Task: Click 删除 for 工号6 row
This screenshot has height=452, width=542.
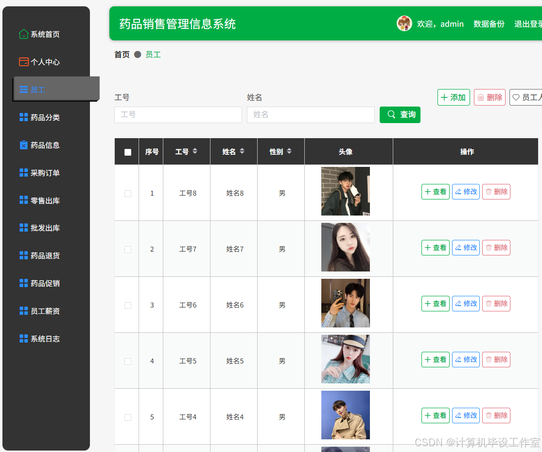Action: 496,304
